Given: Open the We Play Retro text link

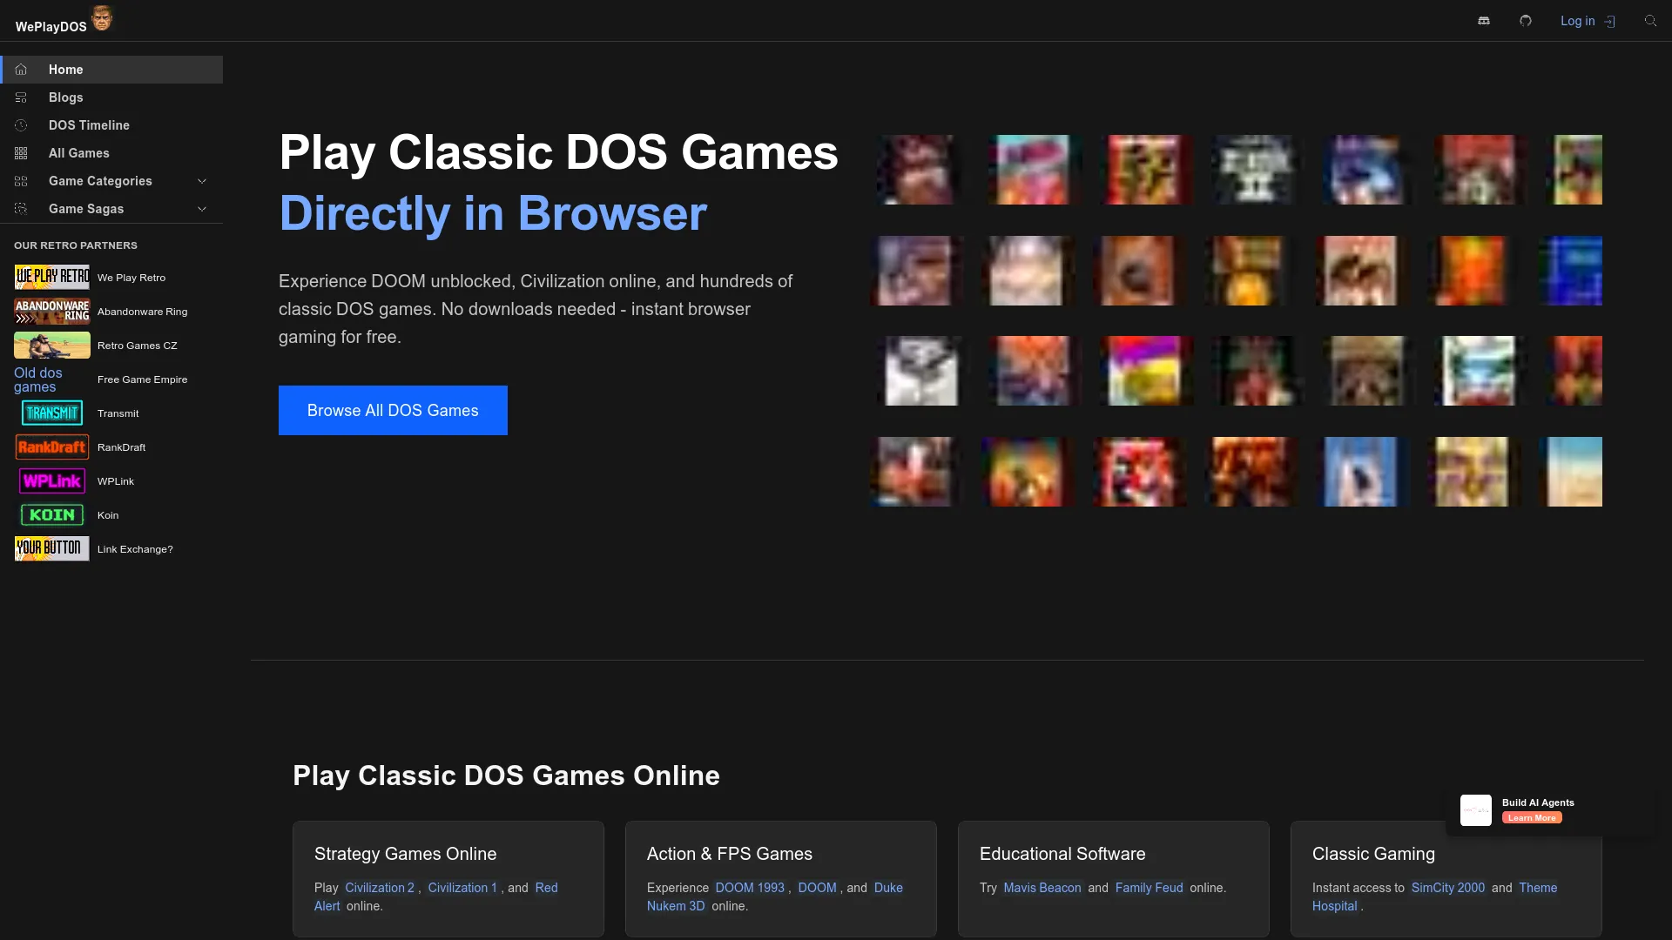Looking at the screenshot, I should 131,278.
